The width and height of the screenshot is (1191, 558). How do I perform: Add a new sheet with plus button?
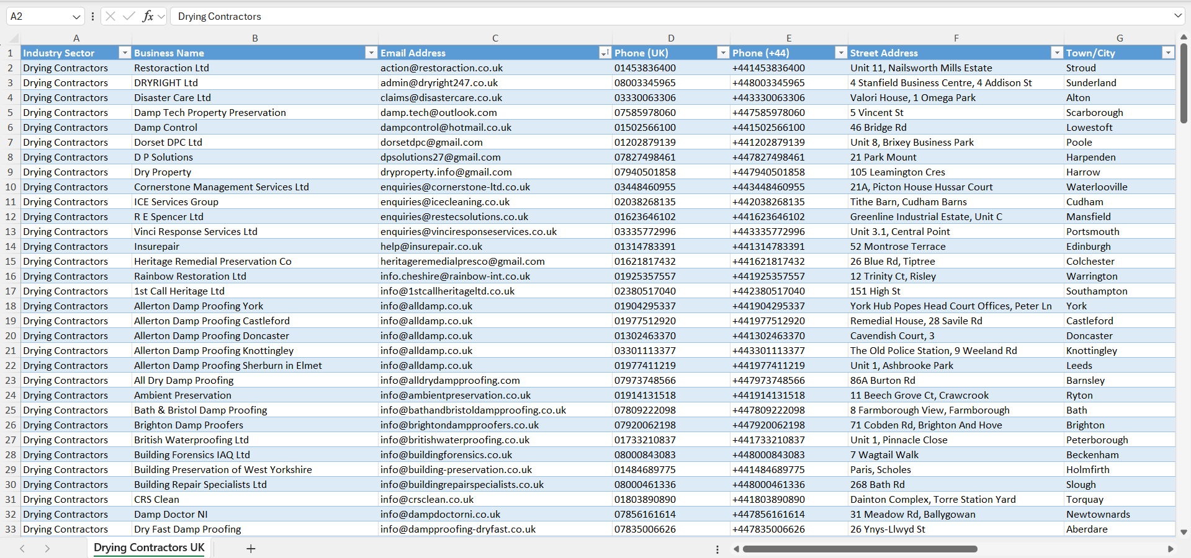point(251,549)
